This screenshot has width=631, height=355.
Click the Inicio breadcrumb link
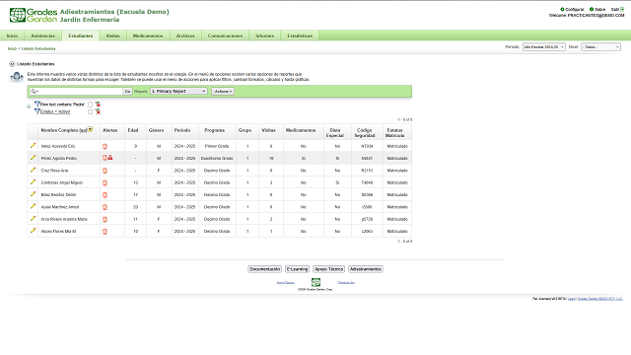point(12,48)
